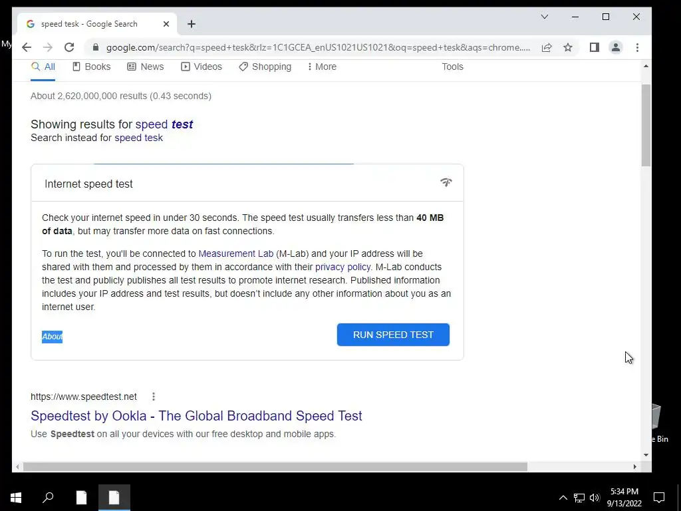The image size is (681, 511).
Task: Open the volume speaker icon in tray
Action: pos(595,498)
